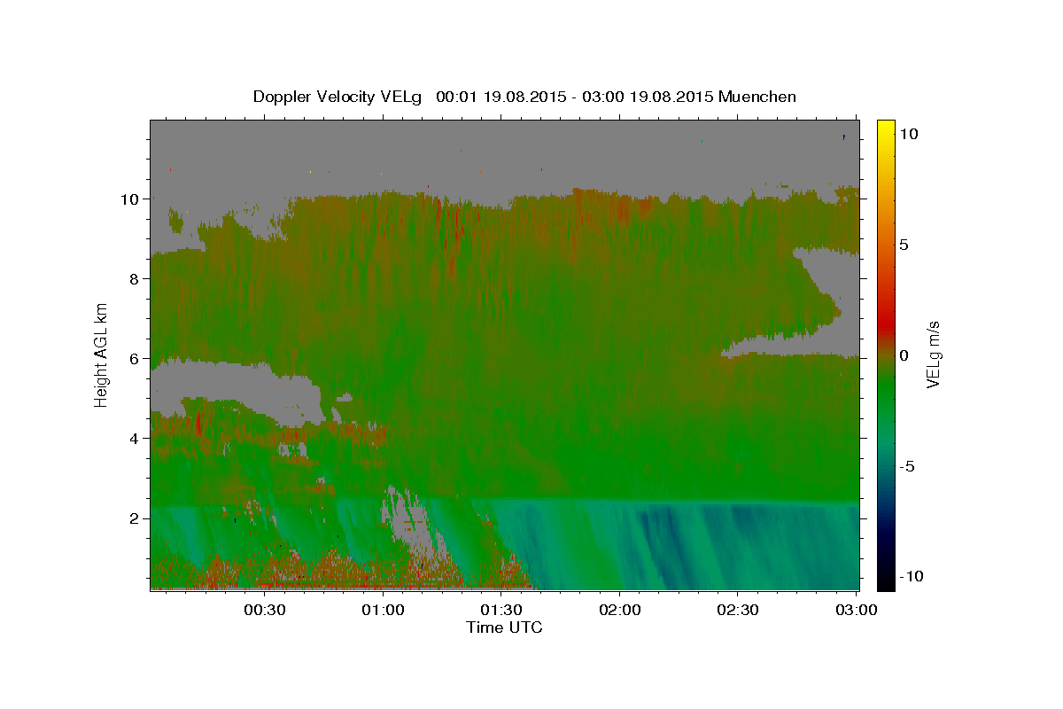Click the height axis label '2'
The image size is (1063, 709).
133,518
